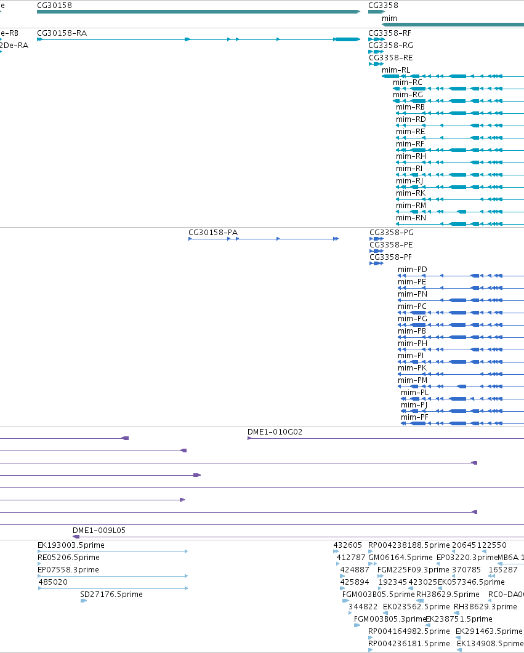Select the mim-PK protein label
Viewport: 524px width, 653px height.
pyautogui.click(x=413, y=367)
